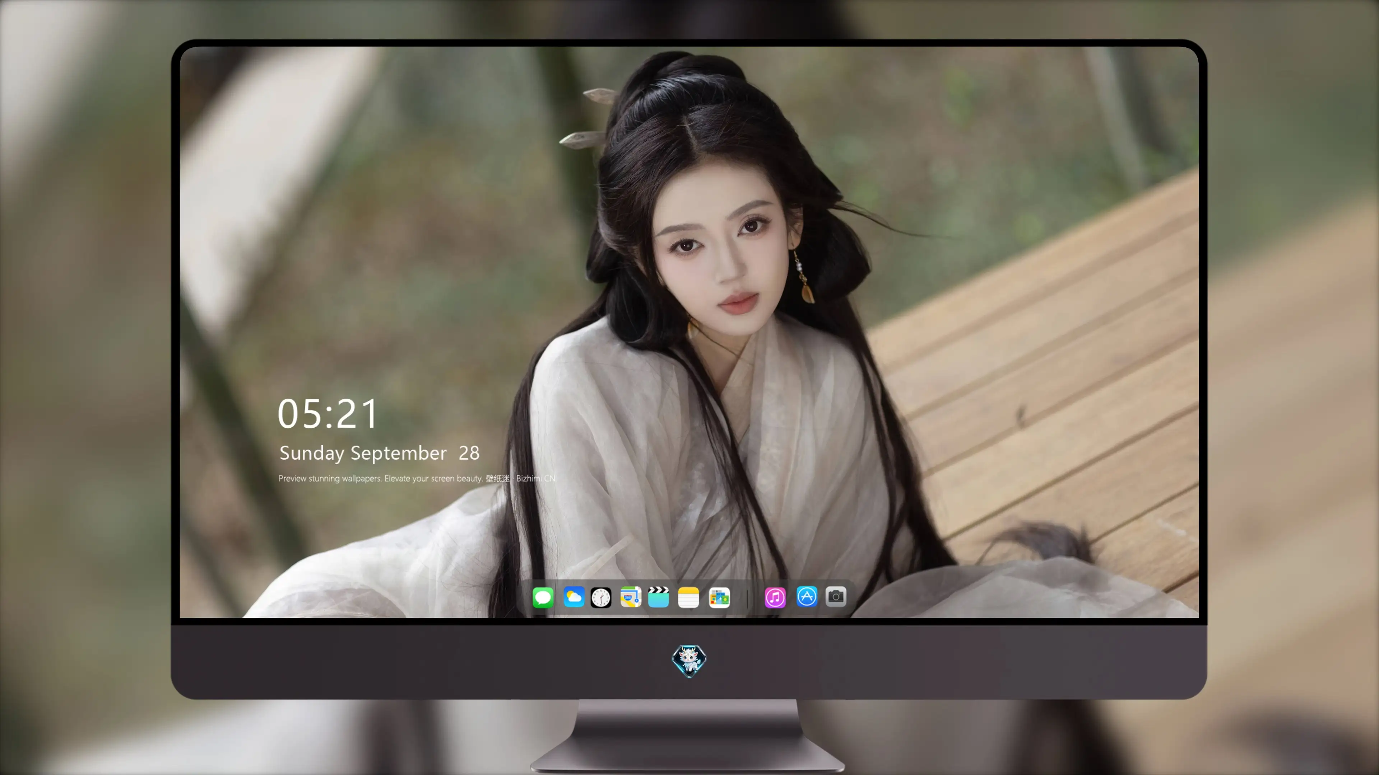Open the Weather app icon
Image resolution: width=1379 pixels, height=775 pixels.
click(x=574, y=597)
